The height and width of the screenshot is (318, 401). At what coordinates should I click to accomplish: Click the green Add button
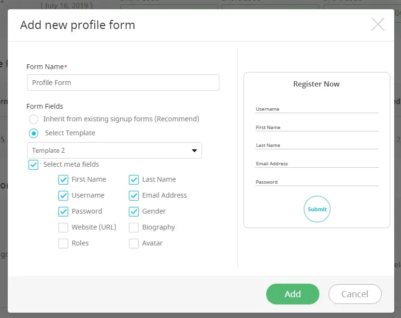pyautogui.click(x=292, y=294)
